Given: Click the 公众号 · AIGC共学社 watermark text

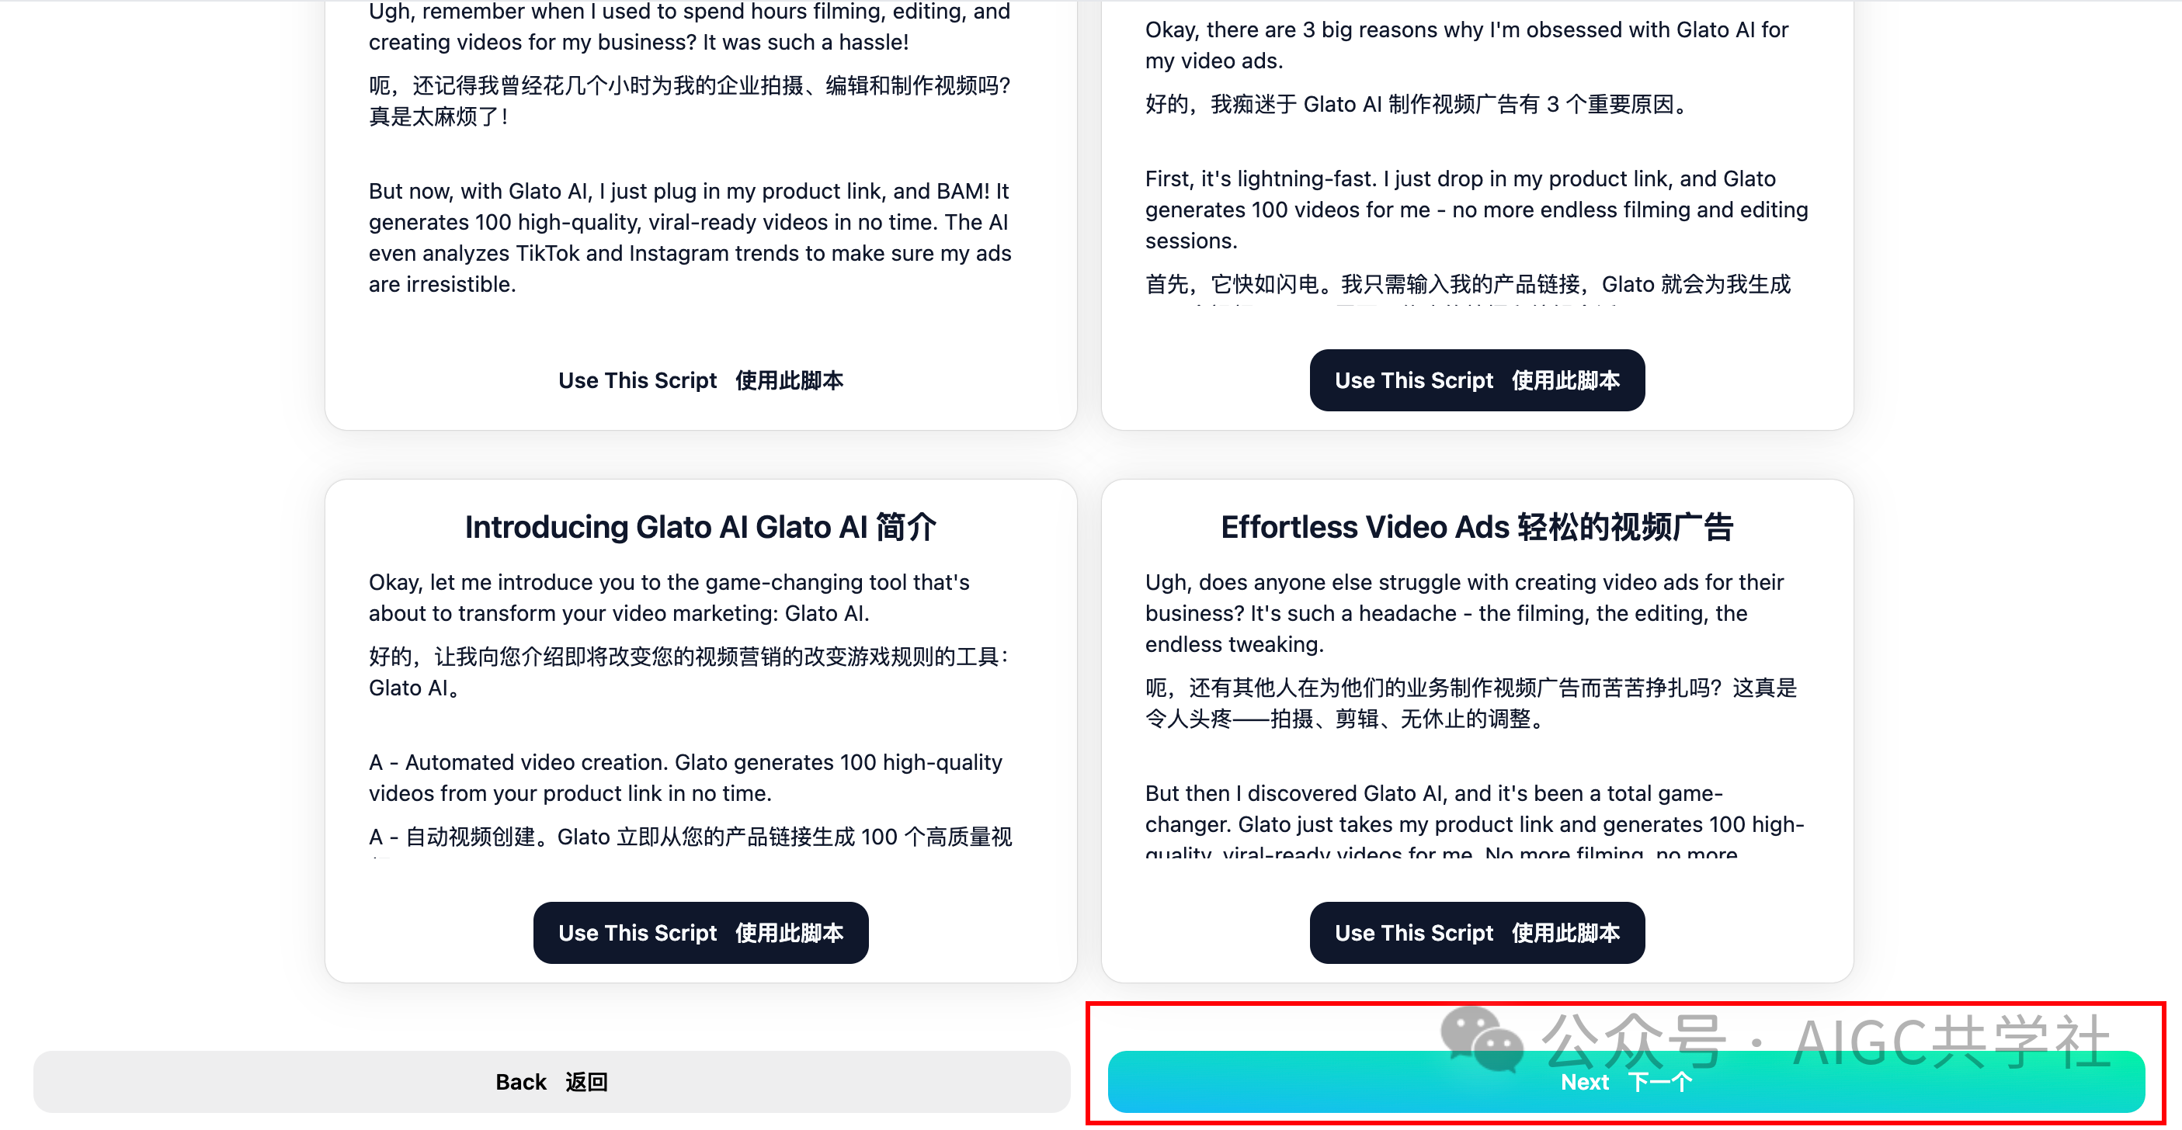Looking at the screenshot, I should [x=1826, y=1041].
